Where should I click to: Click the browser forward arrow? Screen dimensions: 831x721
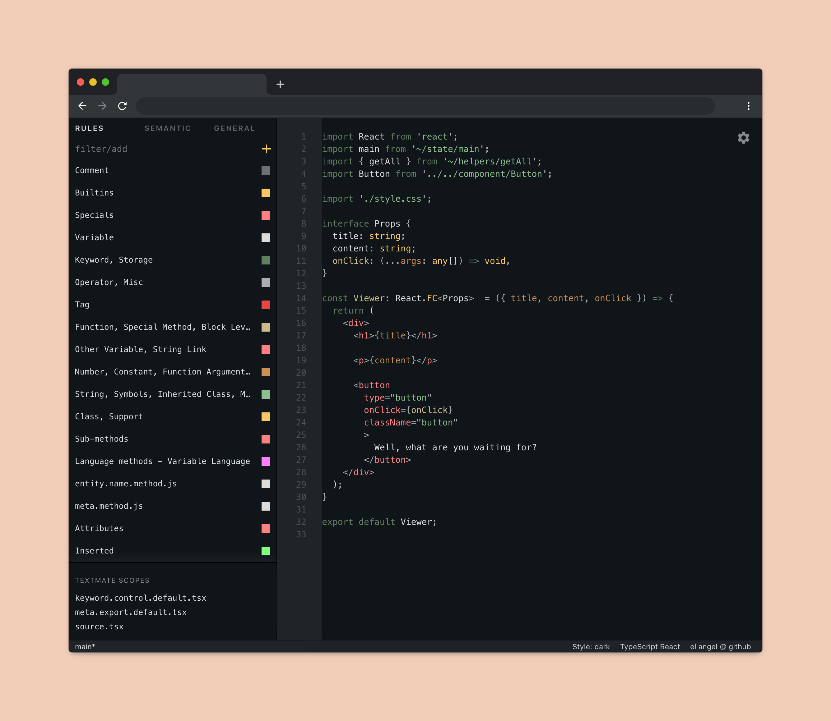[x=102, y=106]
